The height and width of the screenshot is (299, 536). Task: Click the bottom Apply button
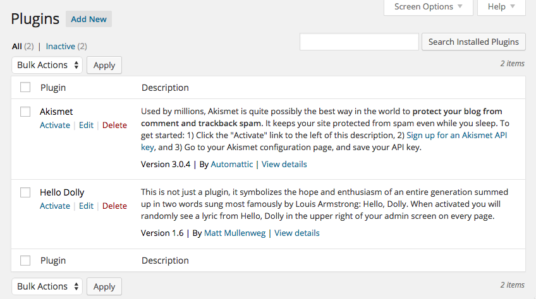point(104,286)
